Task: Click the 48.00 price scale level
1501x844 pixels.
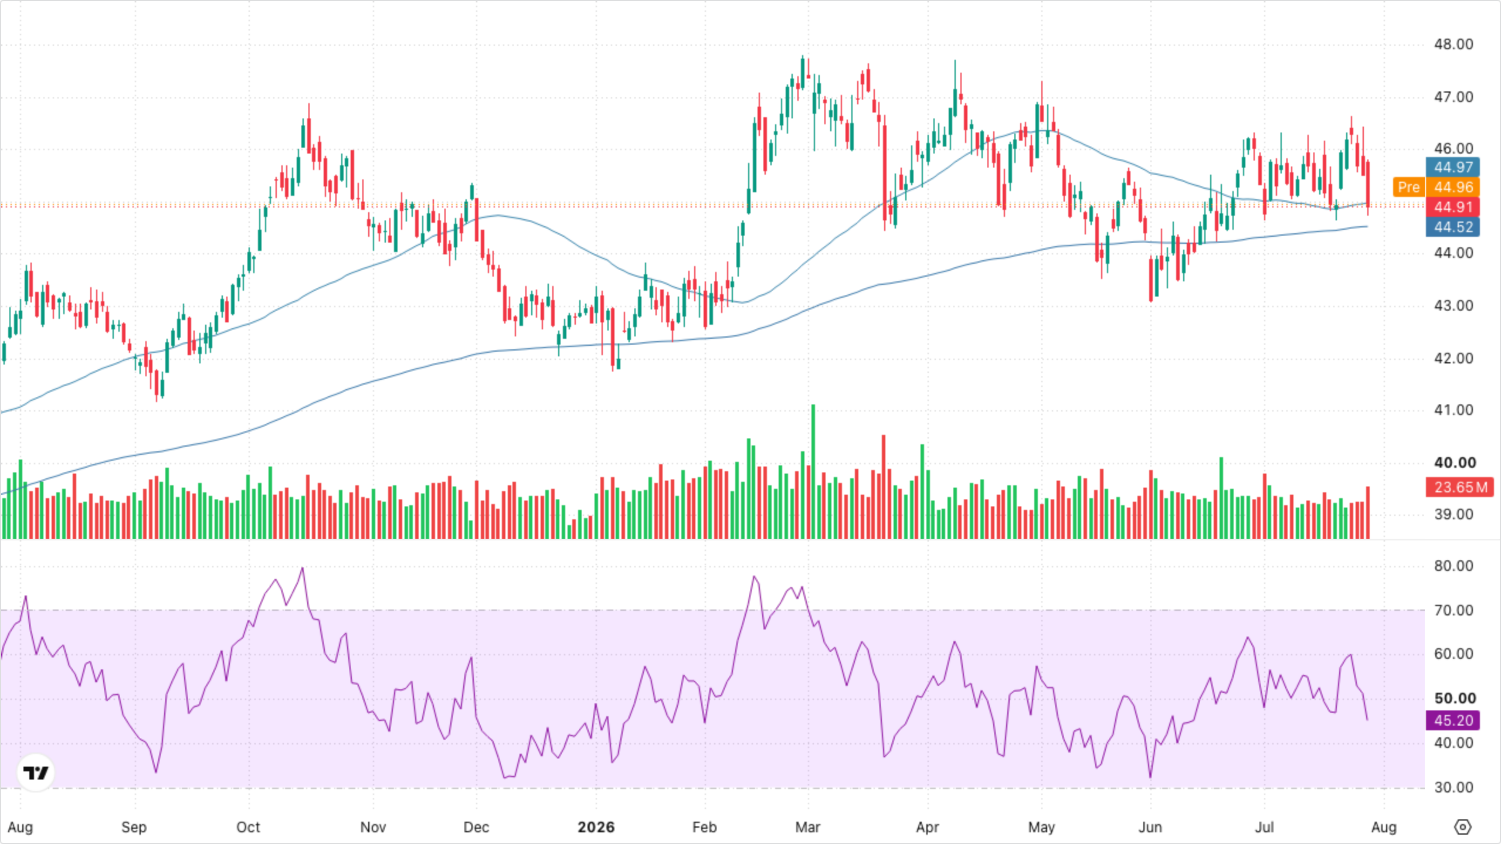Action: point(1454,44)
